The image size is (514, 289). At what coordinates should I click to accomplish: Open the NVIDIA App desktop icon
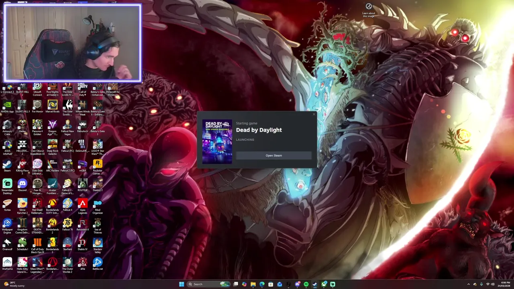[x=7, y=107]
